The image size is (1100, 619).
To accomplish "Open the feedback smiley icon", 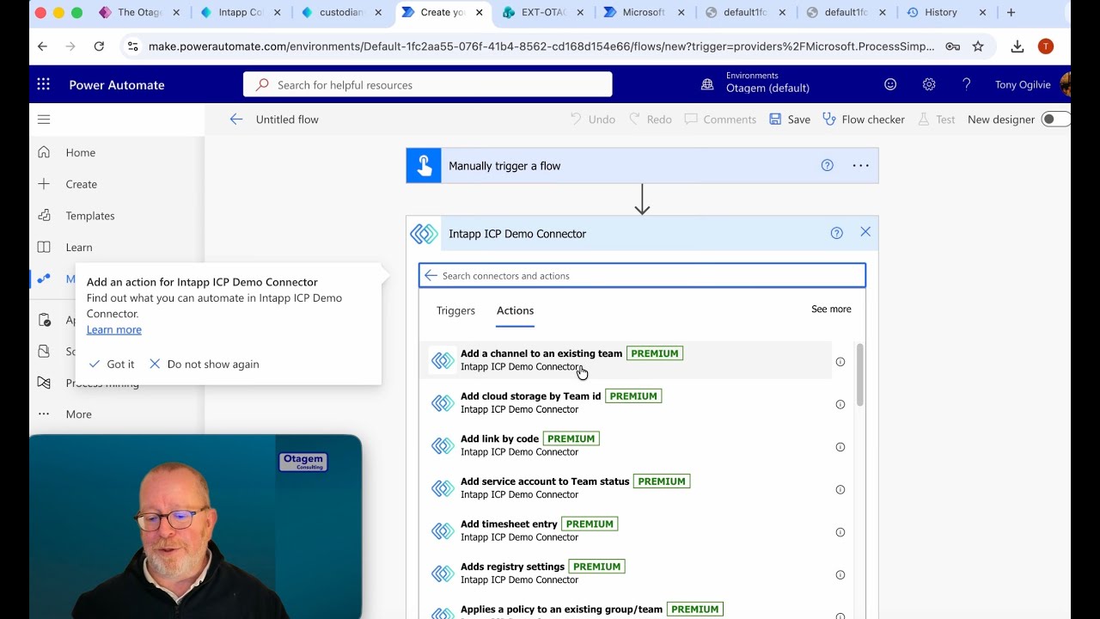I will [890, 84].
